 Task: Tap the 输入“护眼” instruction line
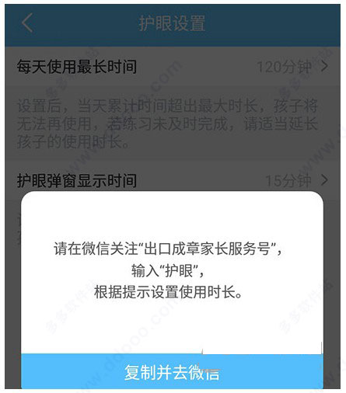(167, 271)
